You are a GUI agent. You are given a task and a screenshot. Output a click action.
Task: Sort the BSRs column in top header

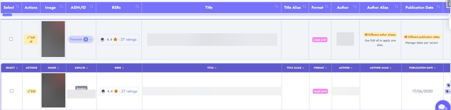click(137, 7)
